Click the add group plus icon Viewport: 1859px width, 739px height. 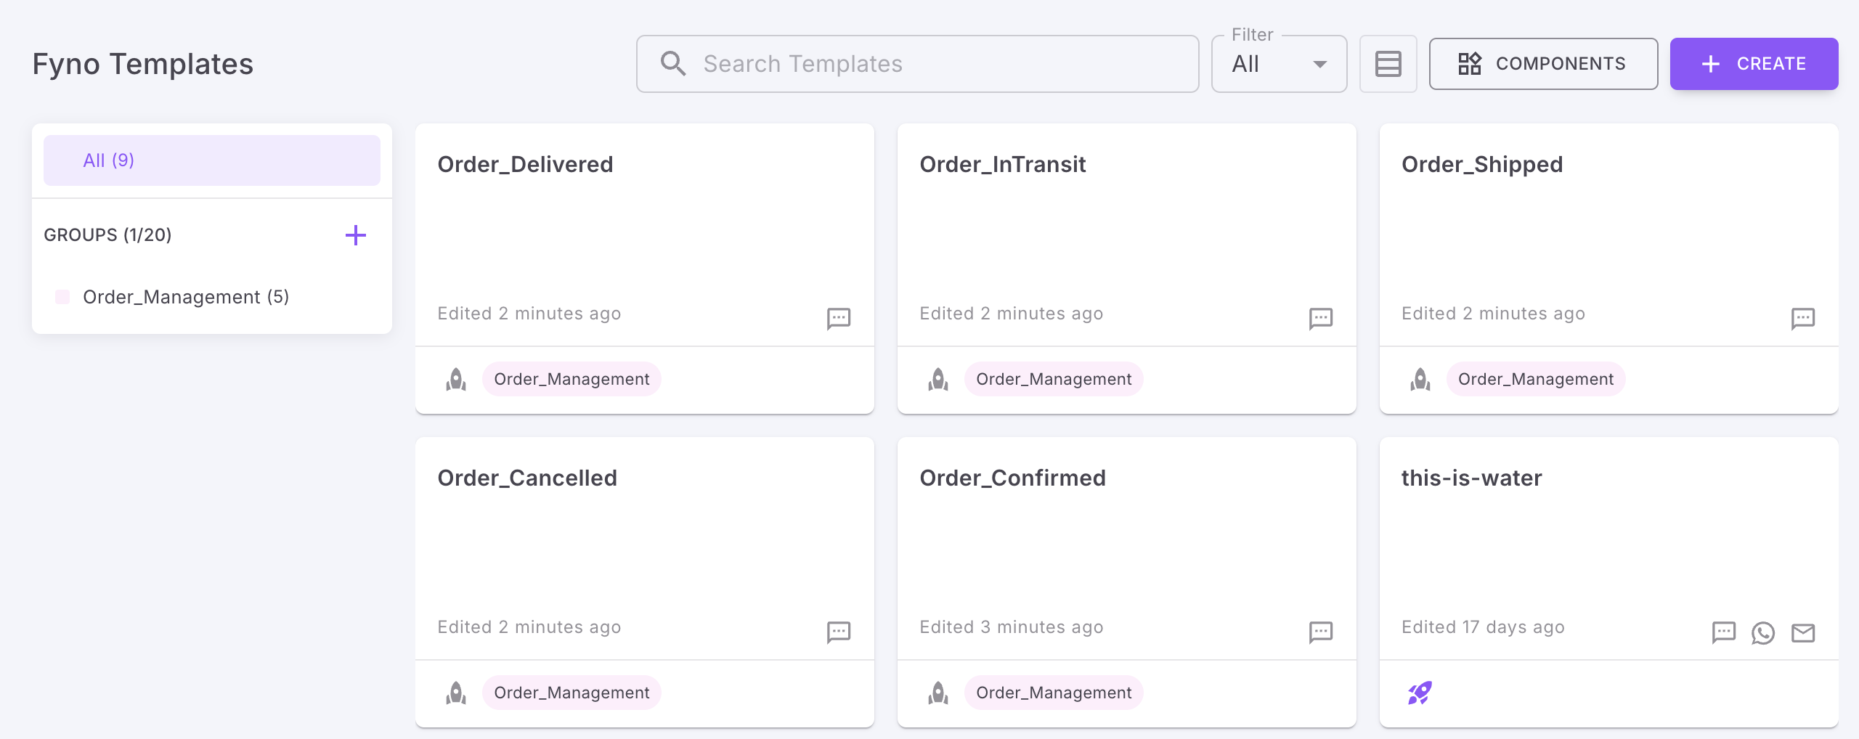(x=355, y=235)
